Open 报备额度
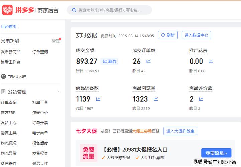The image size is (241, 167). click(40, 143)
